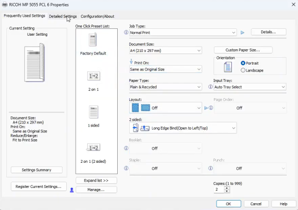The height and width of the screenshot is (210, 298).
Task: Open the Document Size dropdown
Action: click(166, 50)
